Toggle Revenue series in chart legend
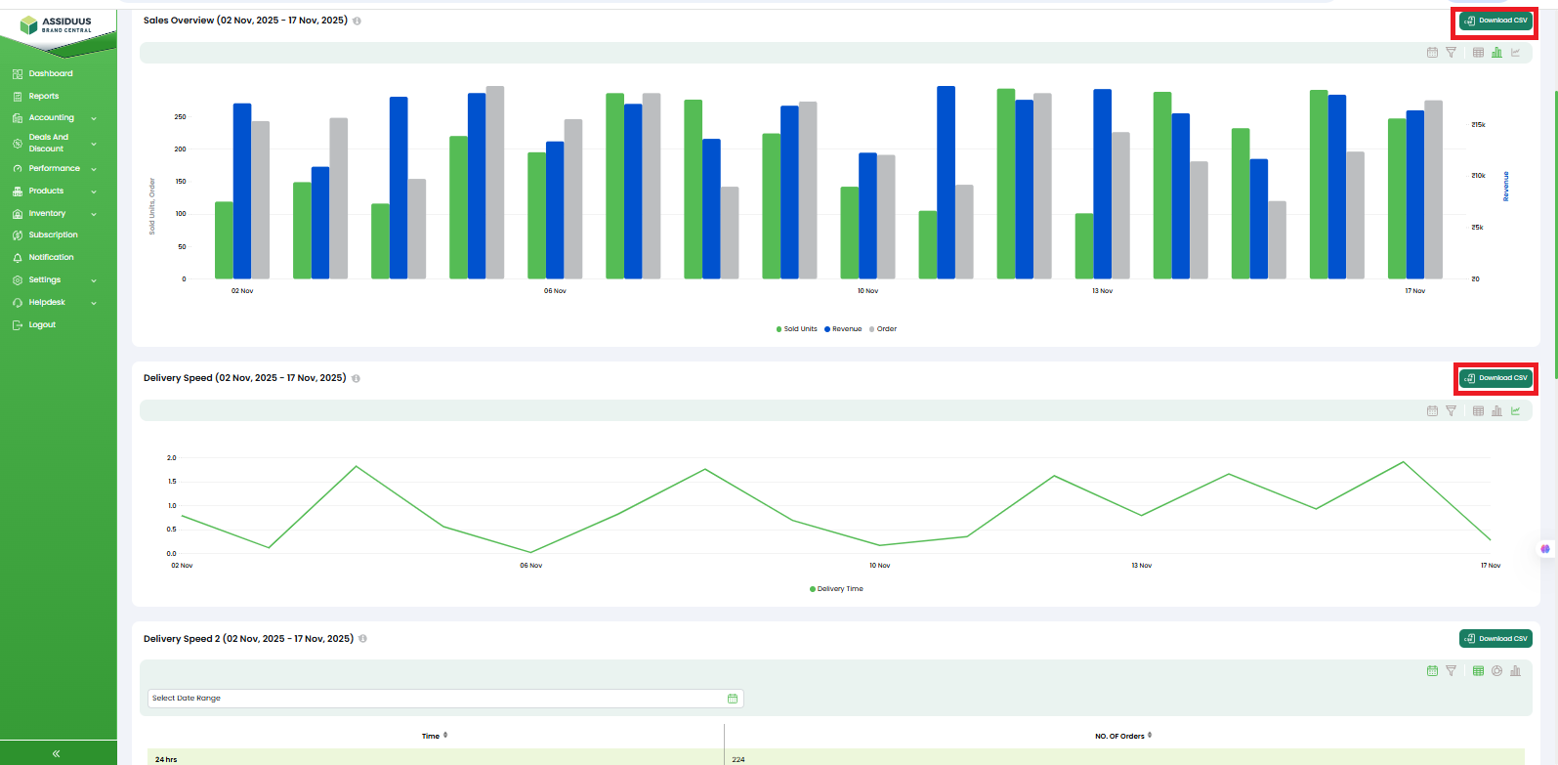 (x=844, y=329)
